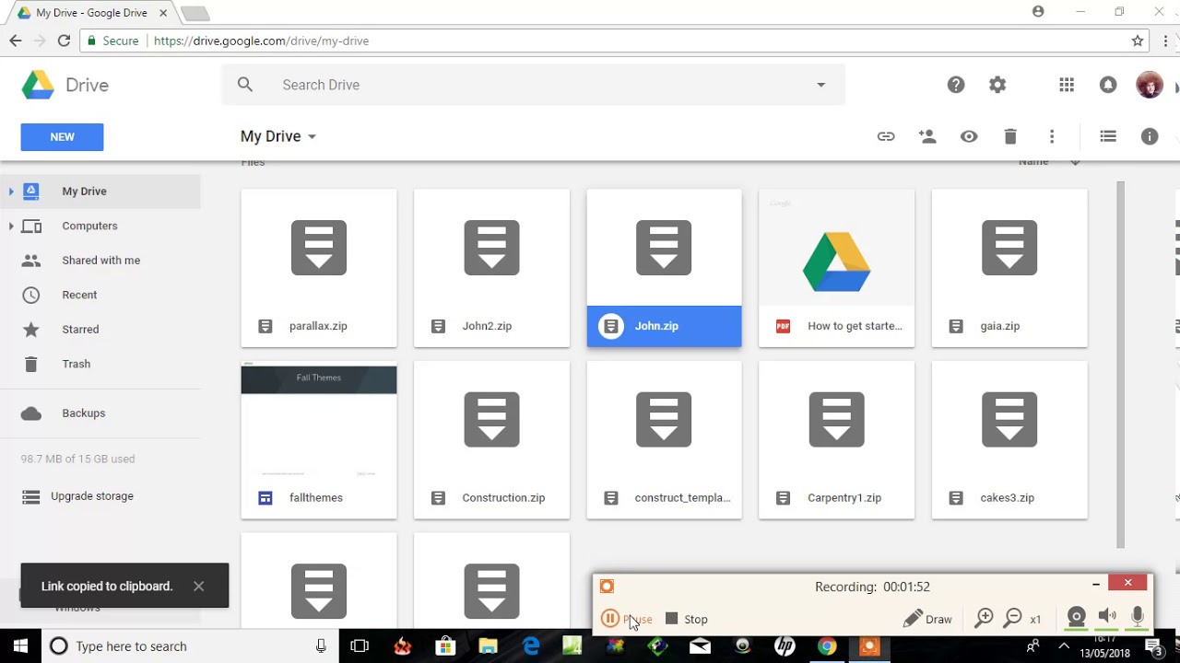Open the Windows Start menu
This screenshot has height=663, width=1180.
coord(20,646)
